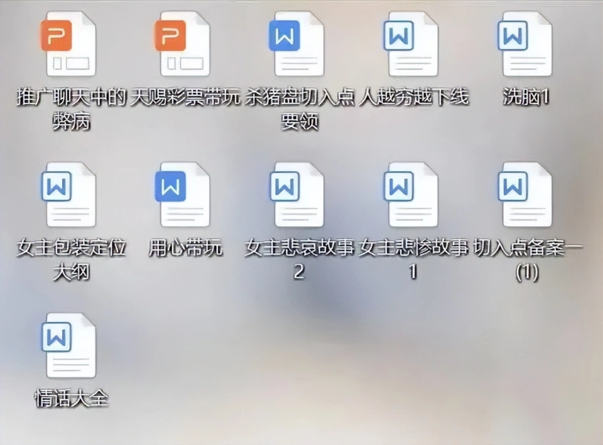Click the 洗脑1 filename label
Screen dimensions: 603x445
pos(526,97)
